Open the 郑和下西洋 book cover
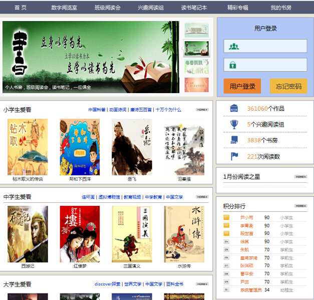314x300 pixels. tap(80, 147)
